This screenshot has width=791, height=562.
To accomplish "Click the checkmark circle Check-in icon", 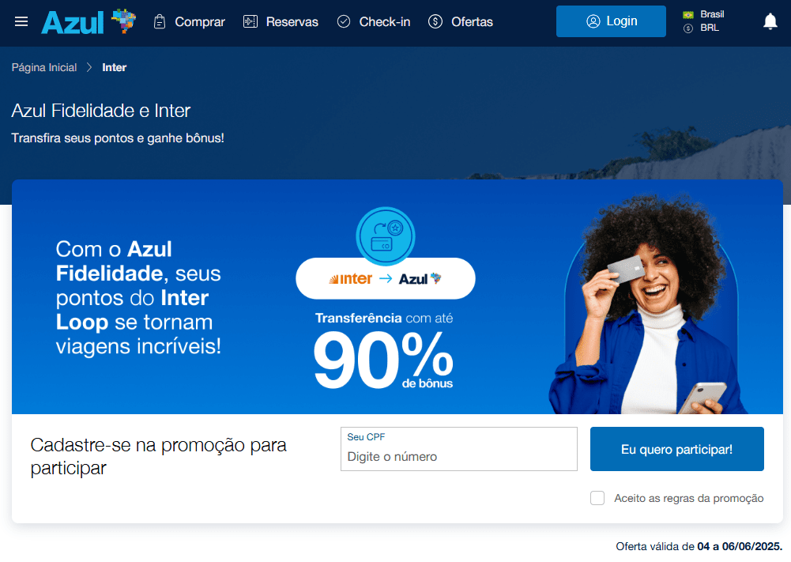I will tap(344, 21).
